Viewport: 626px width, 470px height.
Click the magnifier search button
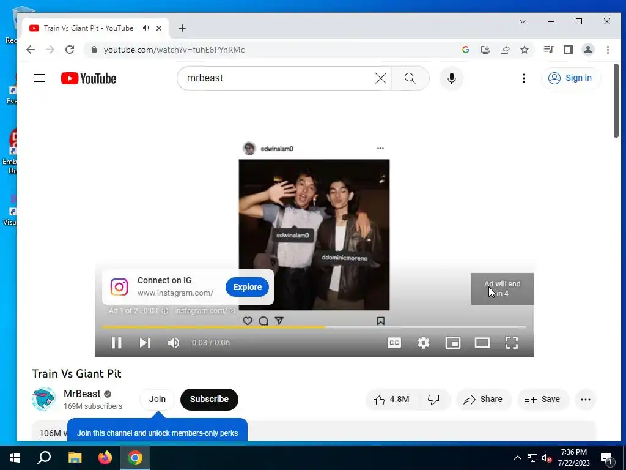[410, 78]
